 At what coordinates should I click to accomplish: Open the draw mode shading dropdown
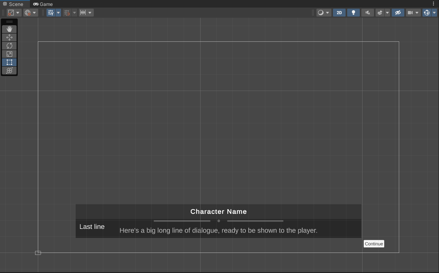(x=323, y=13)
